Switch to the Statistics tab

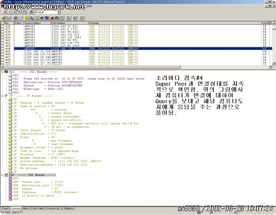click(68, 208)
